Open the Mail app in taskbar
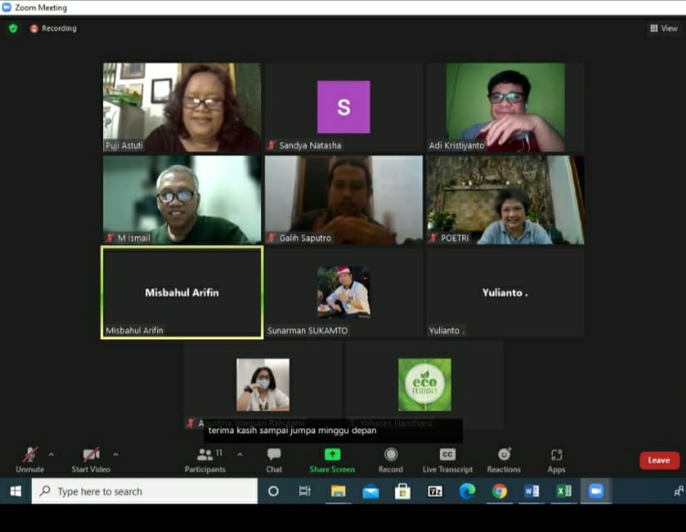 coord(371,491)
